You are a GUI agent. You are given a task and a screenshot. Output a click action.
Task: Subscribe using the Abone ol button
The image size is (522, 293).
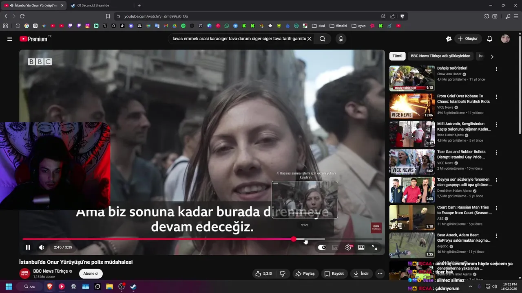tap(91, 273)
